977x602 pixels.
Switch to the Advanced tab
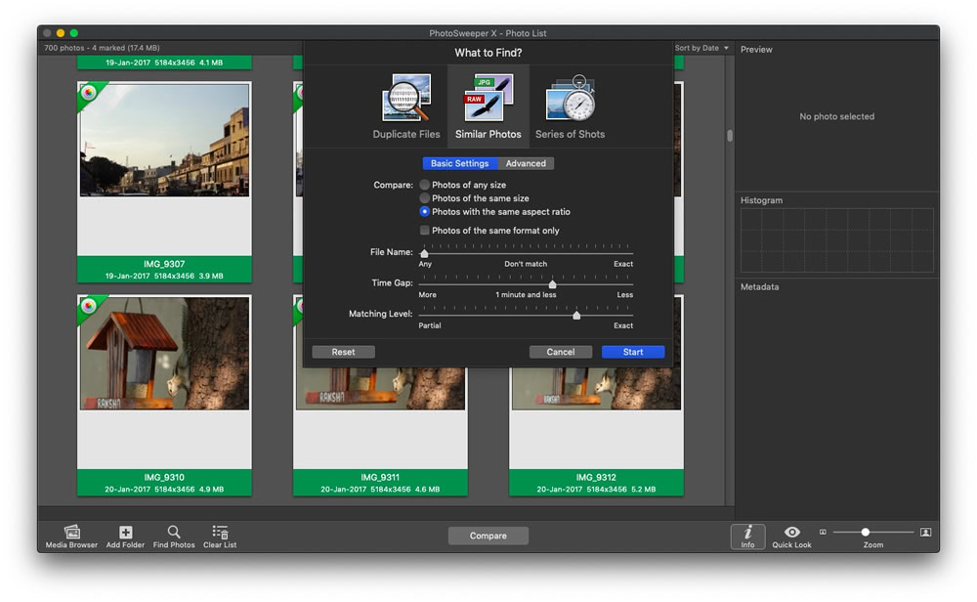[x=526, y=163]
